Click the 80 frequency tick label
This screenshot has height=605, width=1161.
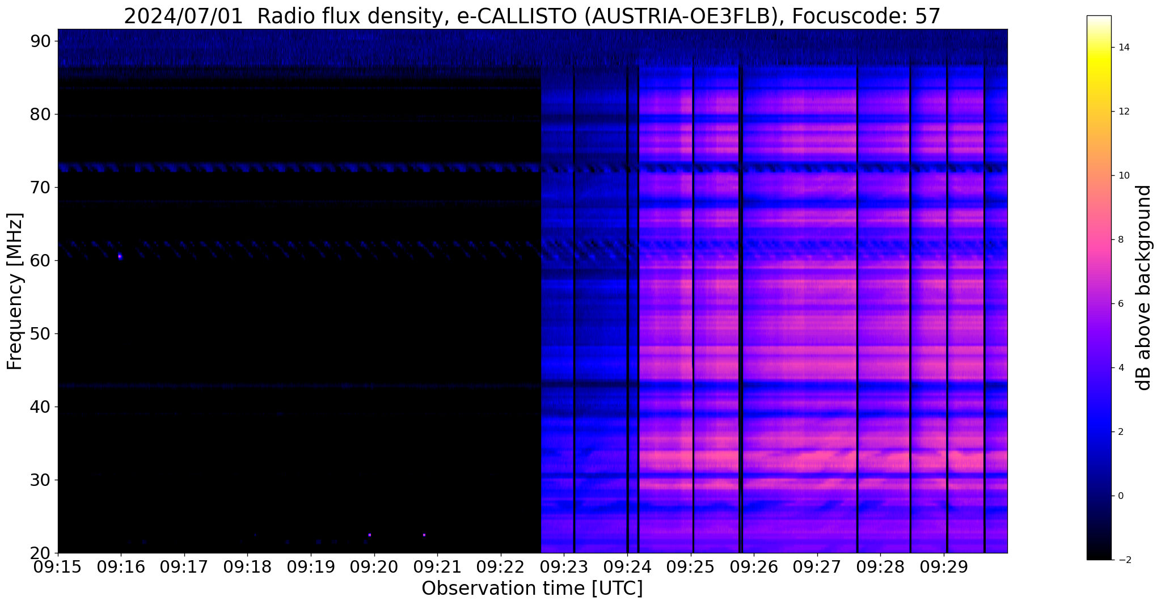tap(40, 114)
